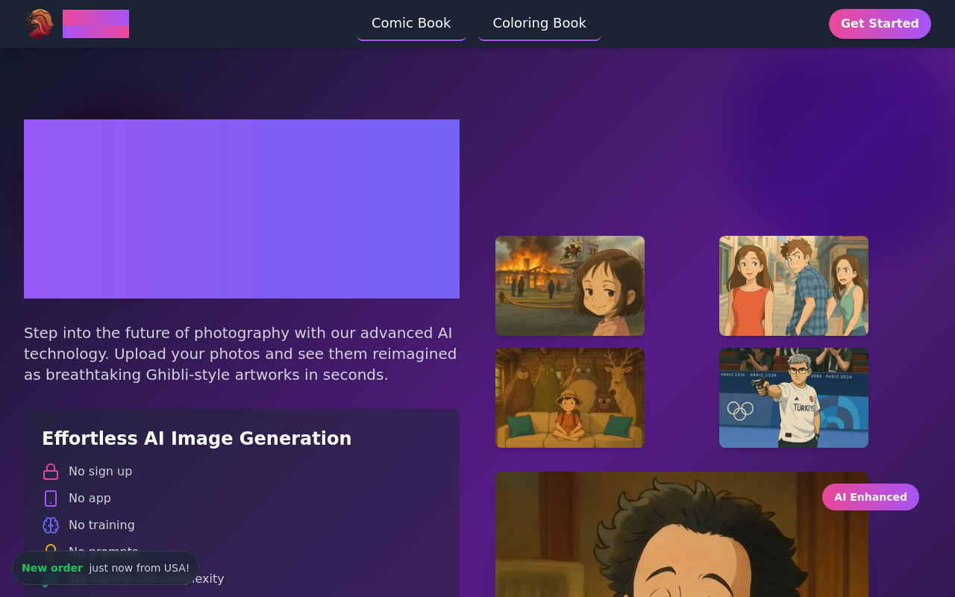This screenshot has height=597, width=955.
Task: Click the phone icon beside No app
Action: pyautogui.click(x=51, y=498)
